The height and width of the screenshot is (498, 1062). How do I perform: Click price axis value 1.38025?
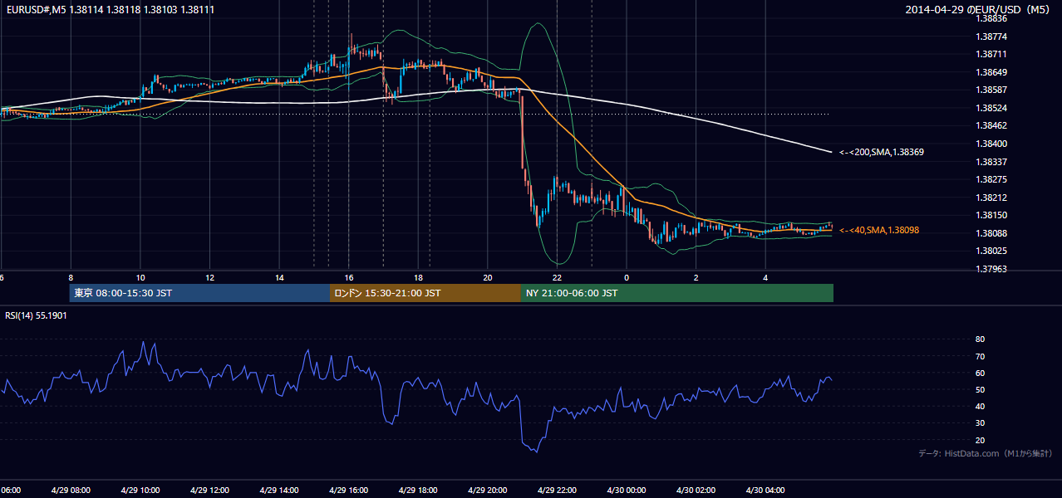click(991, 251)
